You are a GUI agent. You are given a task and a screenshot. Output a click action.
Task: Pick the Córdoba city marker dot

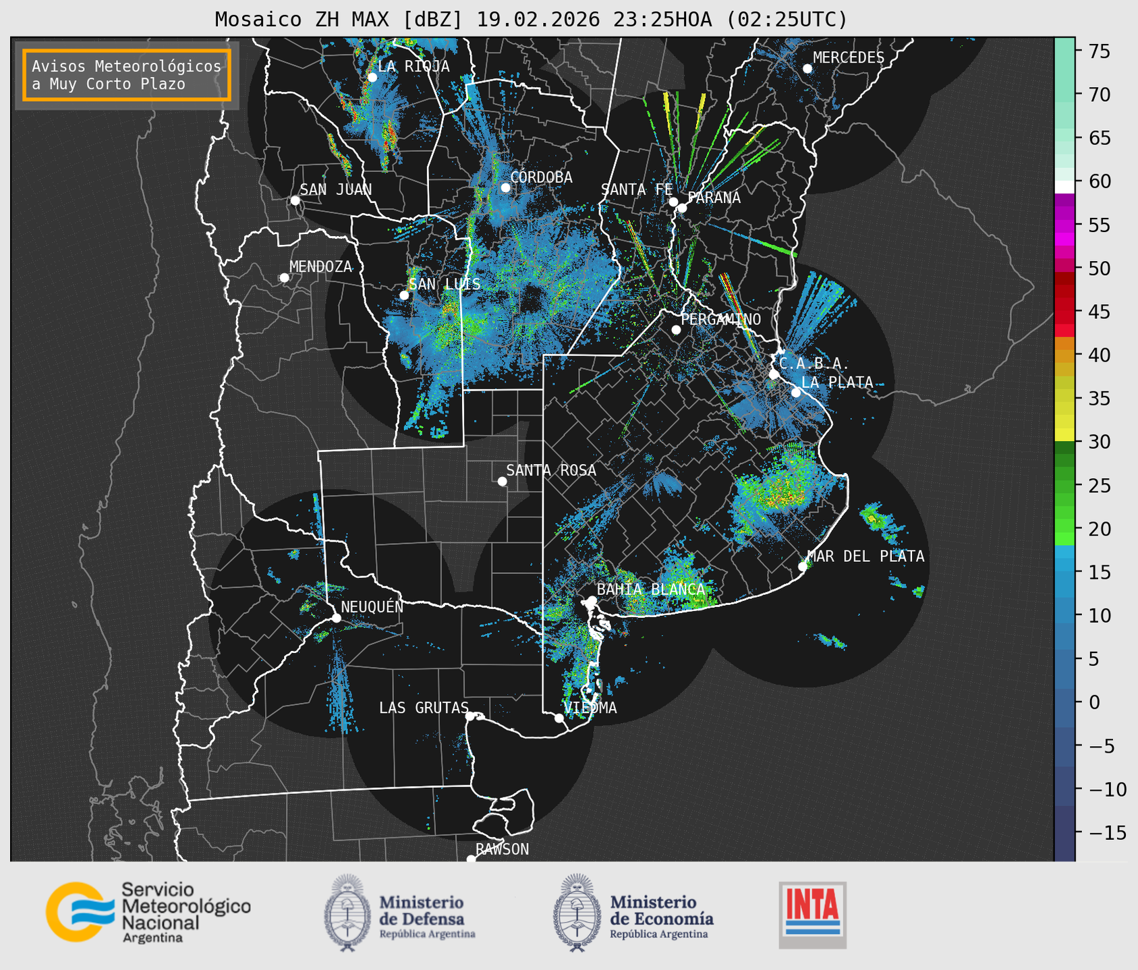pyautogui.click(x=505, y=188)
